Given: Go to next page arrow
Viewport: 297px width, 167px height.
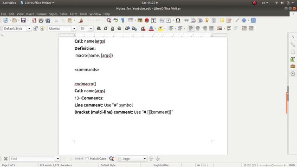Looking at the screenshot, I should pos(158,159).
